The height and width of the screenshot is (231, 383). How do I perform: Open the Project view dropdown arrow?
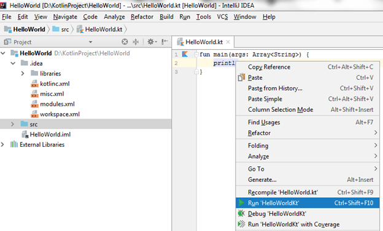tap(90, 42)
